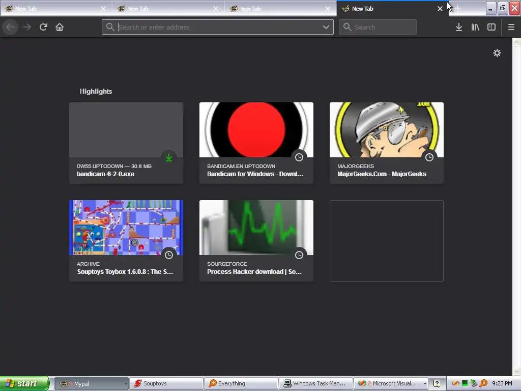Open the Library bookshelf icon
This screenshot has width=521, height=391.
475,27
